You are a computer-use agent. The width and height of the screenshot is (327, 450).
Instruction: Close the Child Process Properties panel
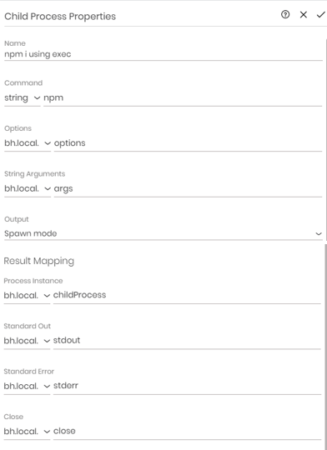pos(303,15)
